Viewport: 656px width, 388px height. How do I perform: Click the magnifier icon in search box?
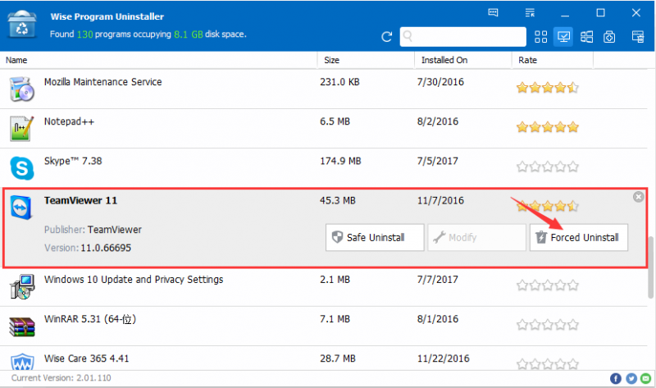(408, 36)
